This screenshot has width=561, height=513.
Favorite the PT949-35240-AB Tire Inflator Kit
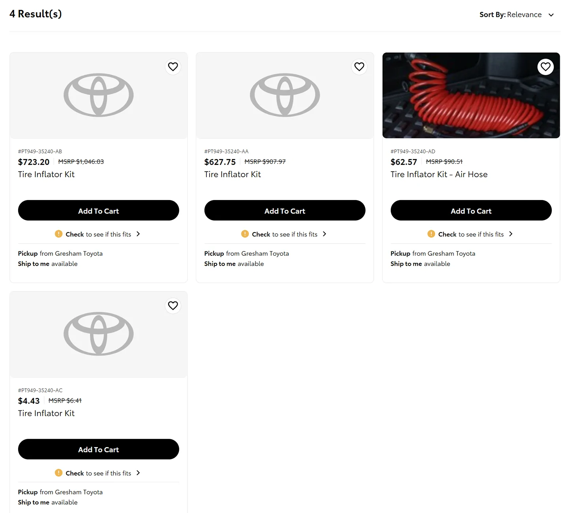[x=173, y=67]
